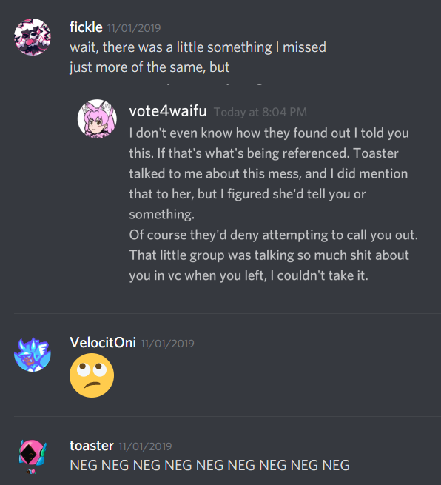Click toaster's pink avatar
The height and width of the screenshot is (485, 441).
pos(33,457)
